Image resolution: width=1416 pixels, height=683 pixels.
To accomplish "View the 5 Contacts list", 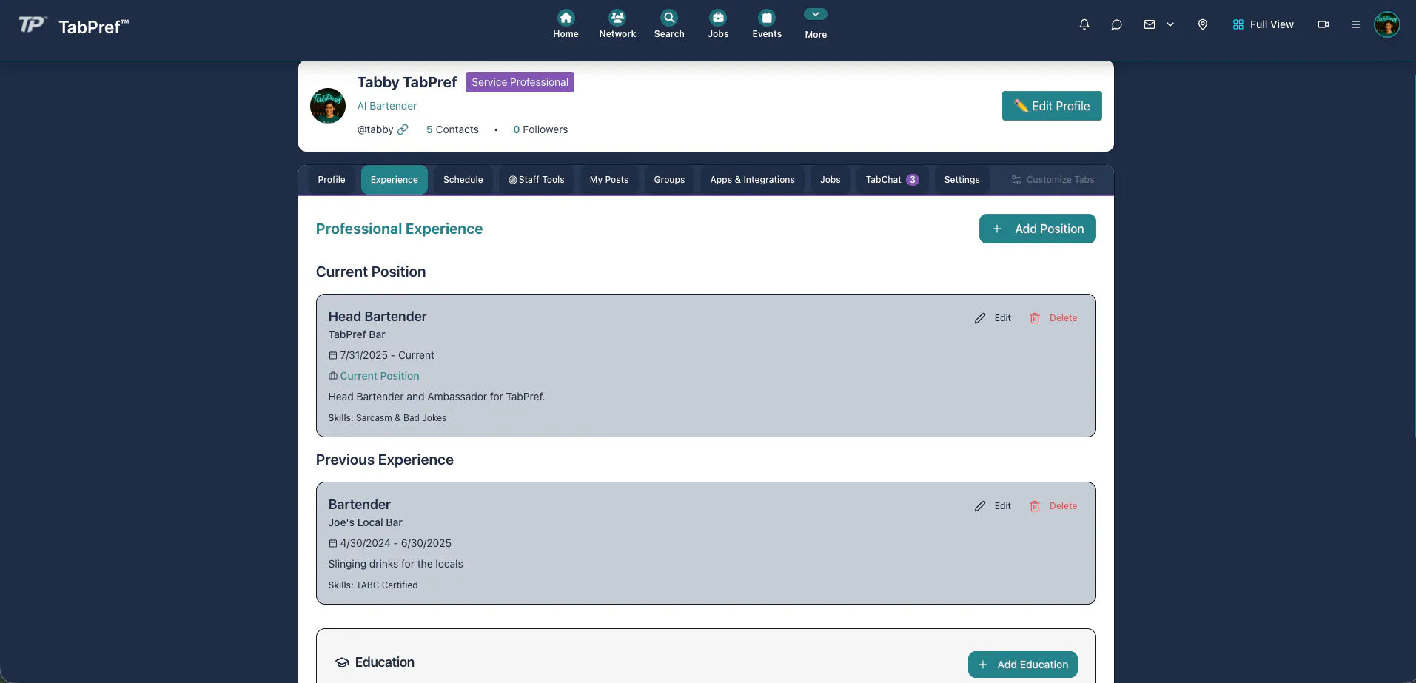I will coord(452,129).
